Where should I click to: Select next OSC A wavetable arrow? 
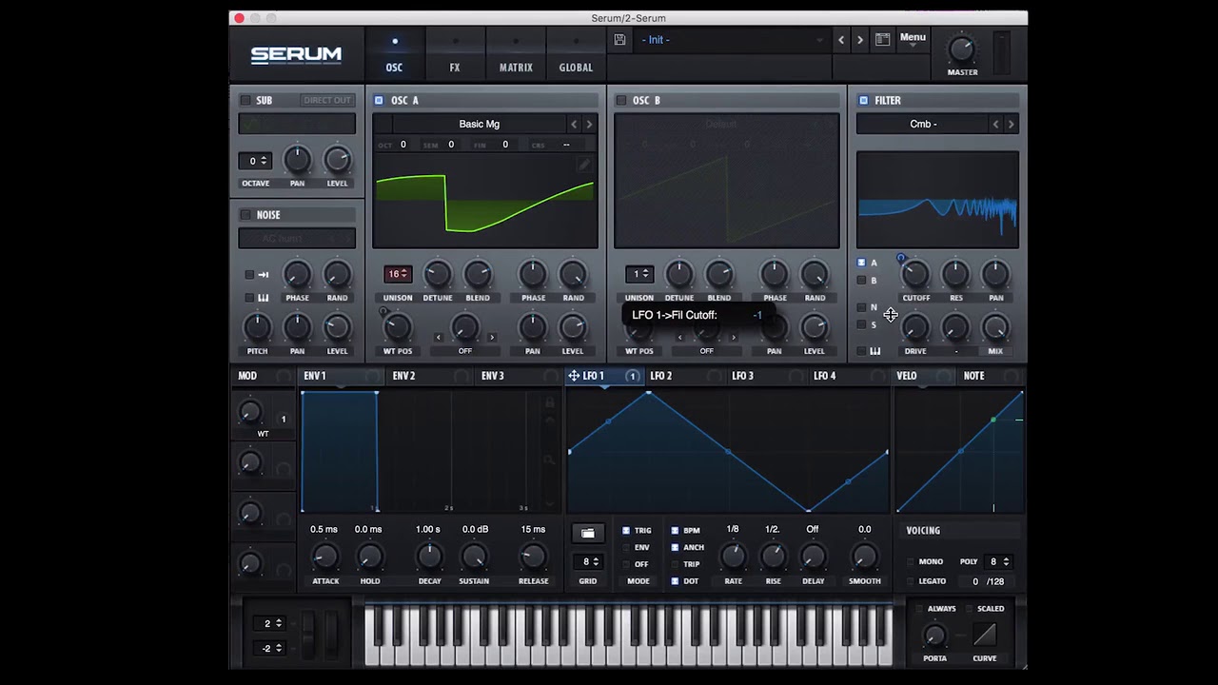[x=589, y=125]
